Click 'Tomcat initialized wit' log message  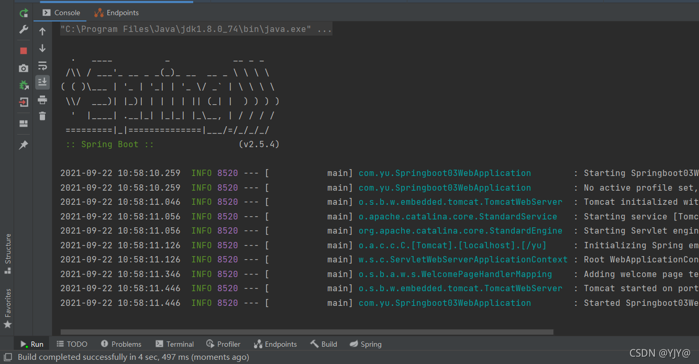click(x=641, y=202)
